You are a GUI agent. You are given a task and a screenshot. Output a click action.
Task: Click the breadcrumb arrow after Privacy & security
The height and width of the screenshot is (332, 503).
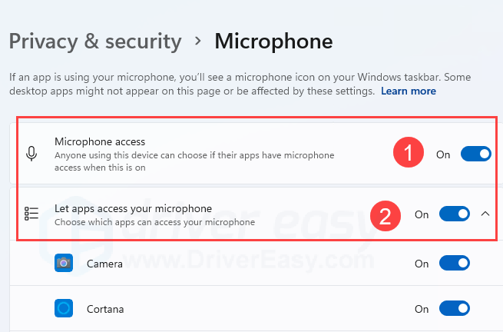(198, 41)
